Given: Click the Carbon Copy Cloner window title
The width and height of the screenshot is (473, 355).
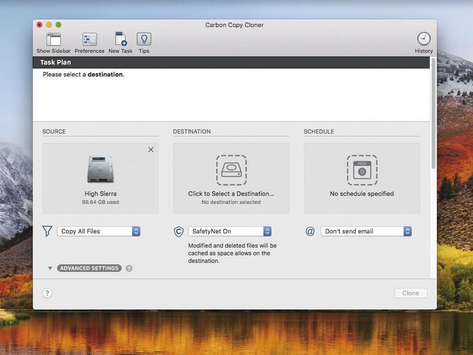Looking at the screenshot, I should pos(235,25).
